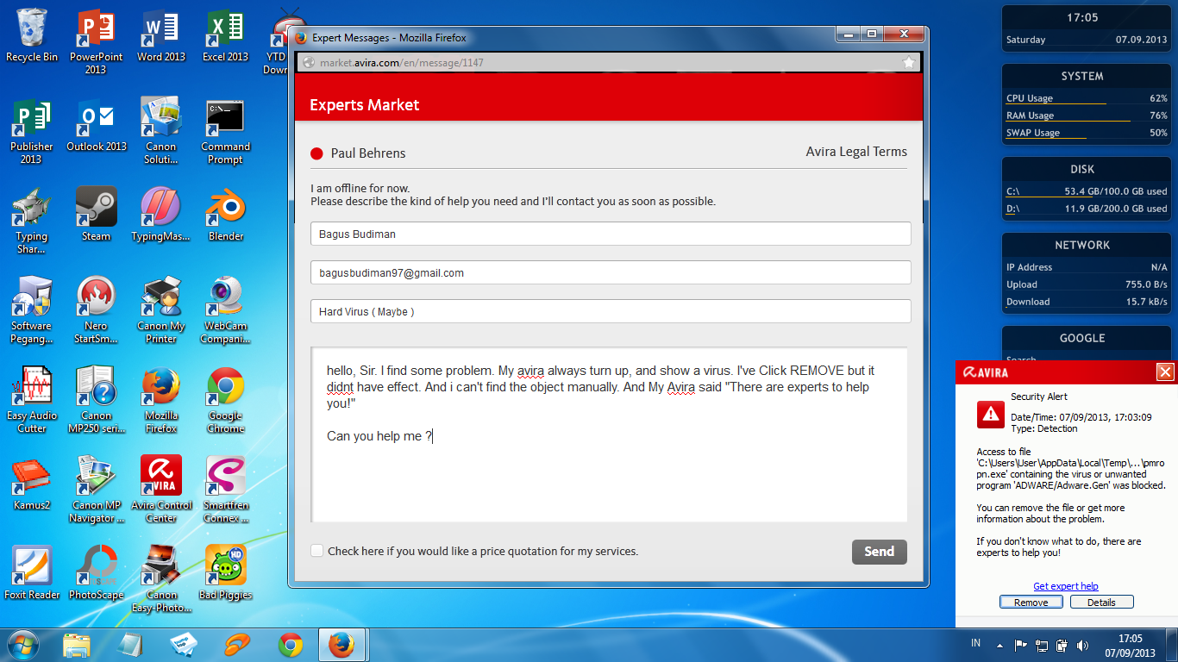Click the email address input field

click(x=611, y=272)
